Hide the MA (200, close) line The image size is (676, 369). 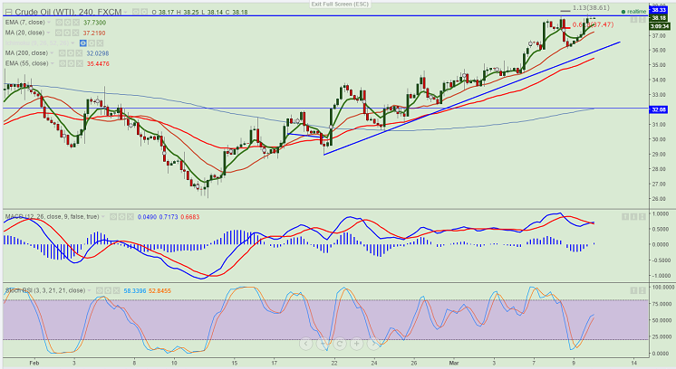pyautogui.click(x=63, y=53)
